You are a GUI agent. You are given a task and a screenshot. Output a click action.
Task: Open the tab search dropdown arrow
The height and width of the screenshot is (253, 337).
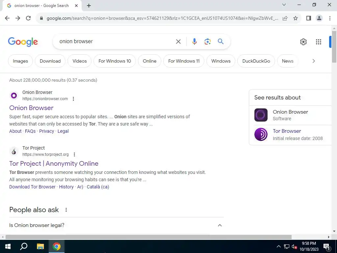pos(284,5)
